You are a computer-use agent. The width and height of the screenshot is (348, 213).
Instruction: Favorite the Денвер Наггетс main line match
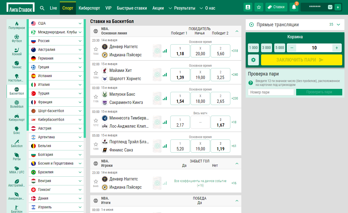tap(96, 49)
